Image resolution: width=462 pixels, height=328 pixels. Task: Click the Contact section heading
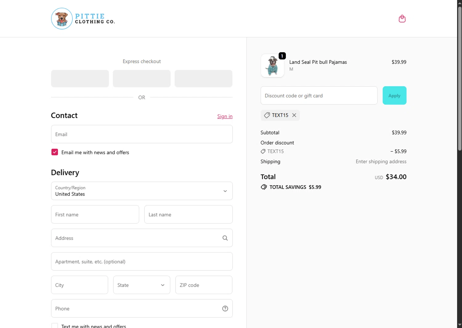tap(64, 115)
